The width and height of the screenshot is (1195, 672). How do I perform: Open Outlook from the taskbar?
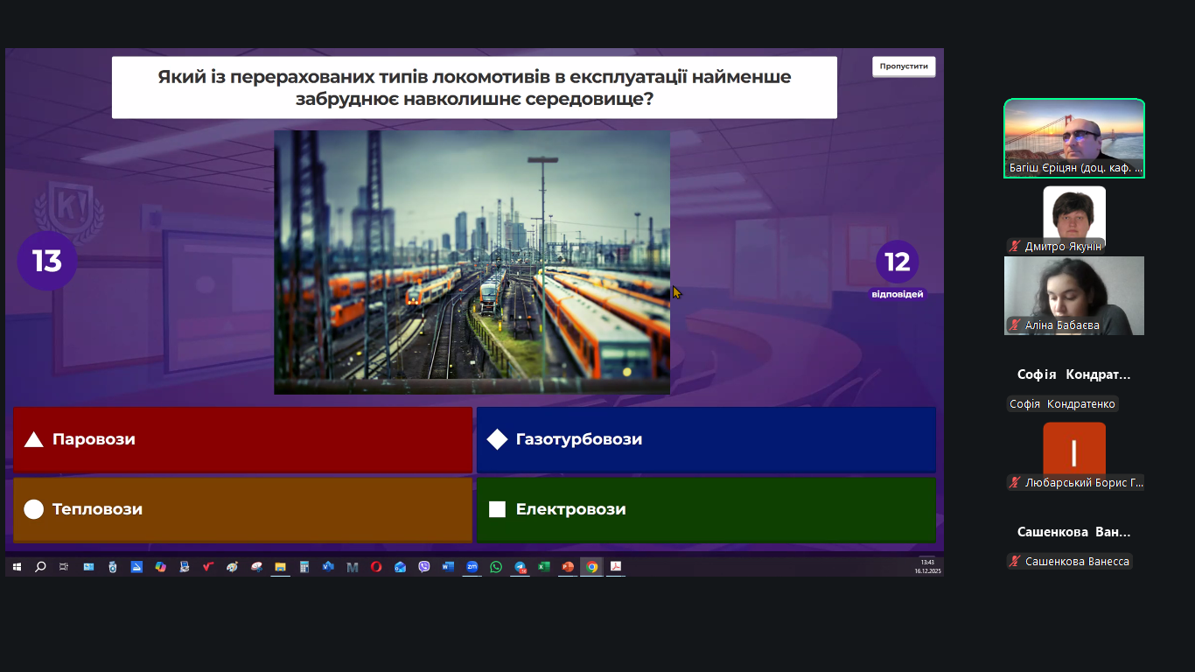pyautogui.click(x=400, y=567)
